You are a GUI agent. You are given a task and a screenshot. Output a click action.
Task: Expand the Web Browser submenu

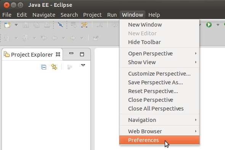tap(159, 131)
